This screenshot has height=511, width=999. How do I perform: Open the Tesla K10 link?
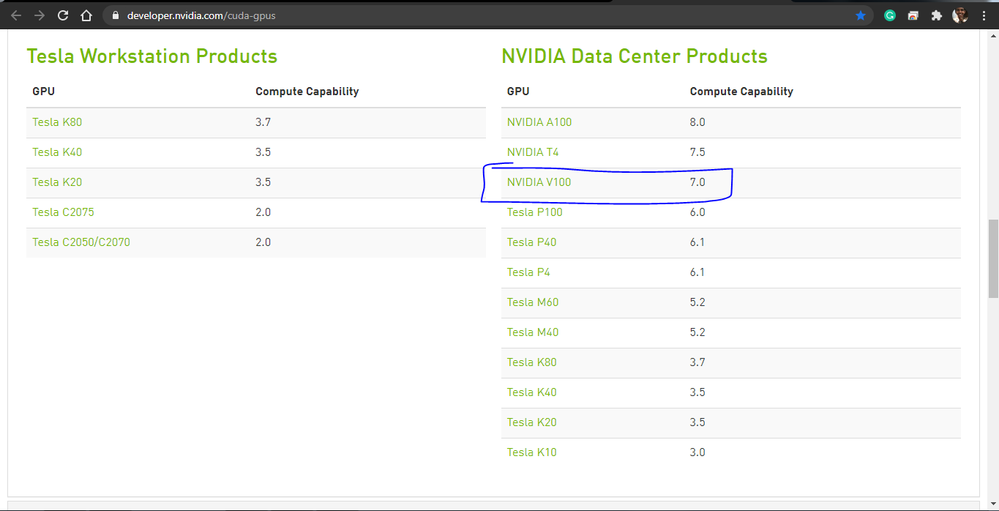[531, 452]
